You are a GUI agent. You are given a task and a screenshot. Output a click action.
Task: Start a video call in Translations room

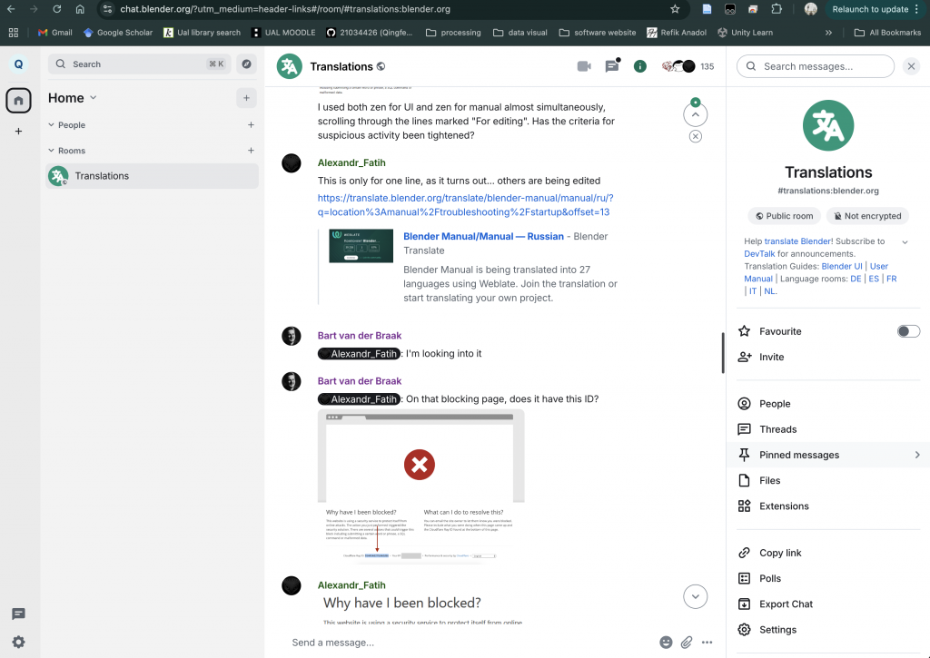click(584, 66)
